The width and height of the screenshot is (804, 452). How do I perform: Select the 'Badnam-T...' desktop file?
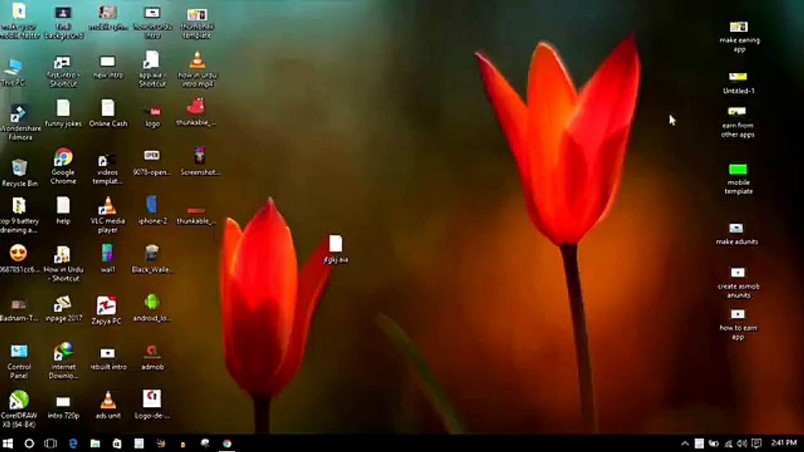tap(19, 309)
